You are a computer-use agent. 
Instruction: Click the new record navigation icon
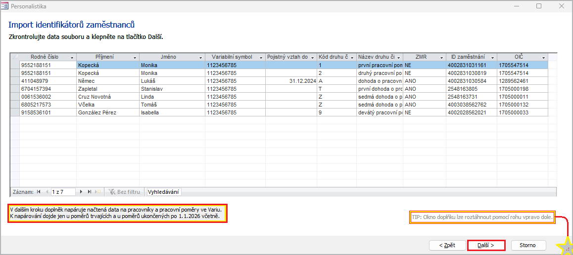click(98, 192)
